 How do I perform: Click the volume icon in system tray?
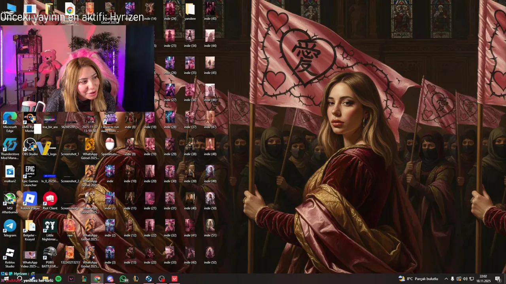pyautogui.click(x=465, y=279)
